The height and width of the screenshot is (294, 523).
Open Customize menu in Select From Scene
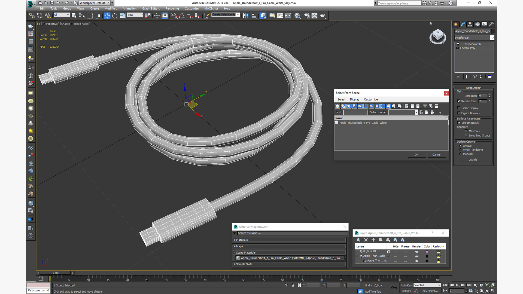coord(371,100)
